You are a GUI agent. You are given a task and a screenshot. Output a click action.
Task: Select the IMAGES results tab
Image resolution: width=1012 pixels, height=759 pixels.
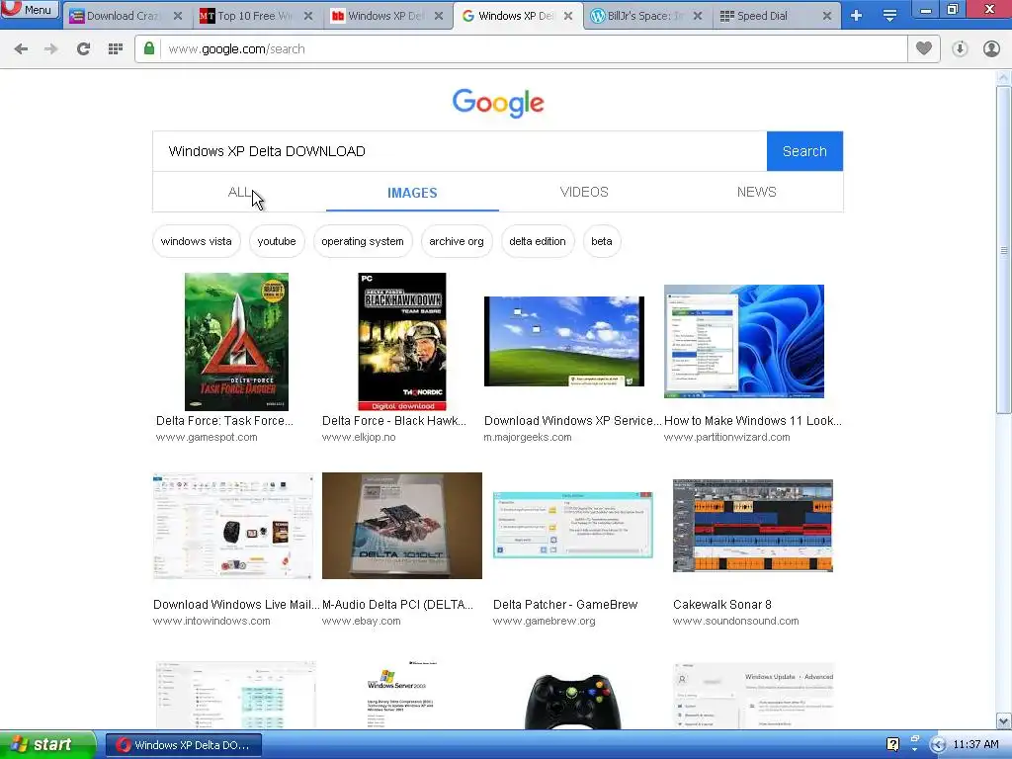(x=412, y=193)
